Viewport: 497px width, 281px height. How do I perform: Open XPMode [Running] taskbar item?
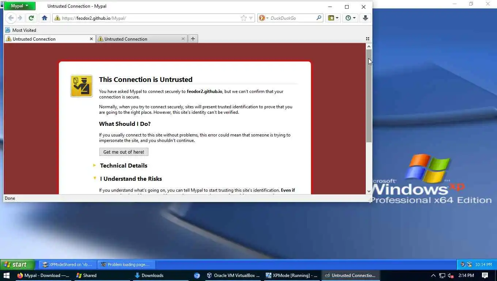292,276
